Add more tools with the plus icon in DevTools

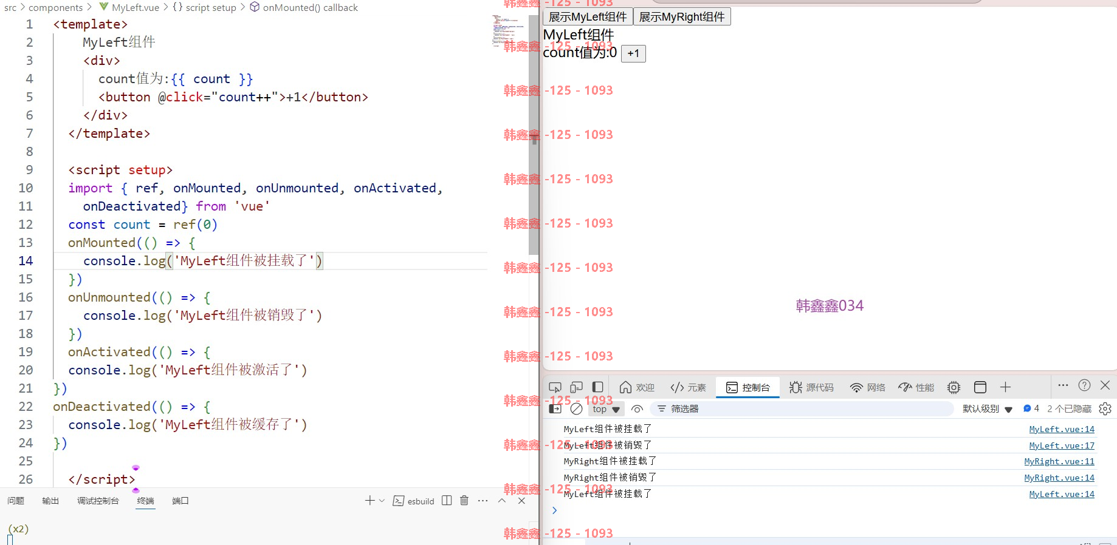(x=1005, y=387)
